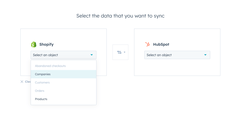Click the HubSpot sprocket logo icon
The image size is (236, 121).
tap(147, 44)
